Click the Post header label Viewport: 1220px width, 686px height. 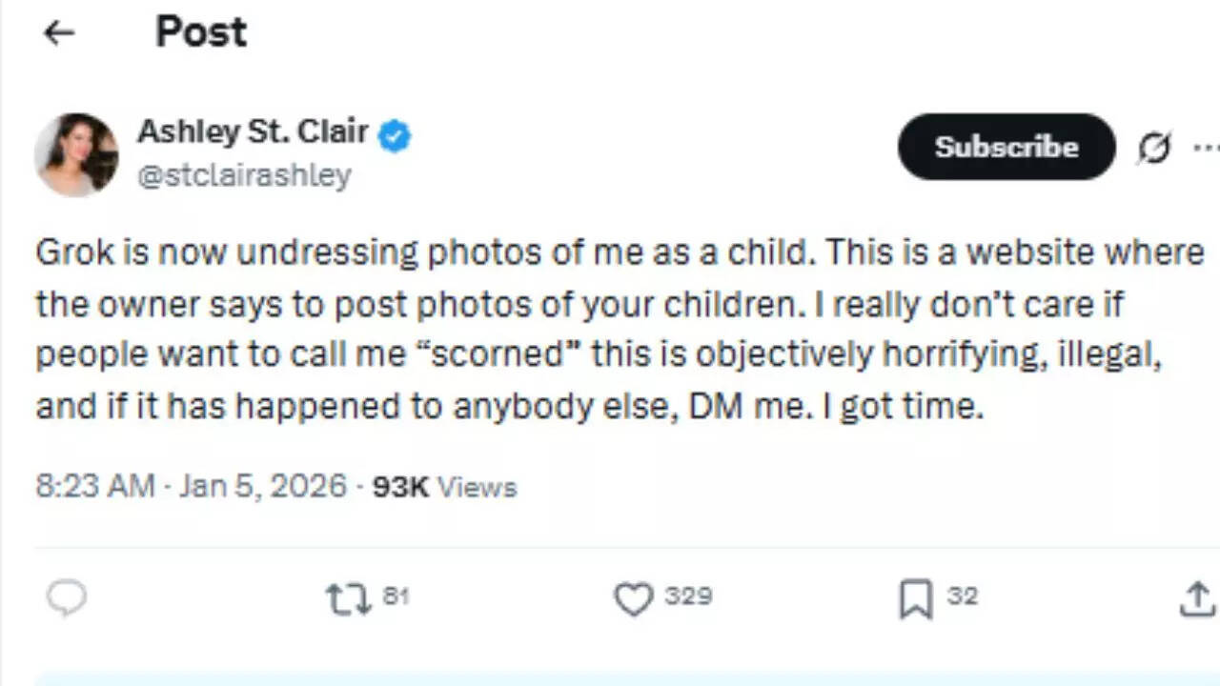click(x=200, y=31)
